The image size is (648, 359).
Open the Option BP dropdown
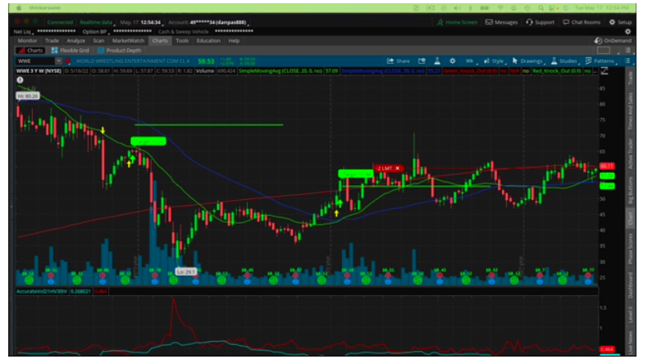94,31
